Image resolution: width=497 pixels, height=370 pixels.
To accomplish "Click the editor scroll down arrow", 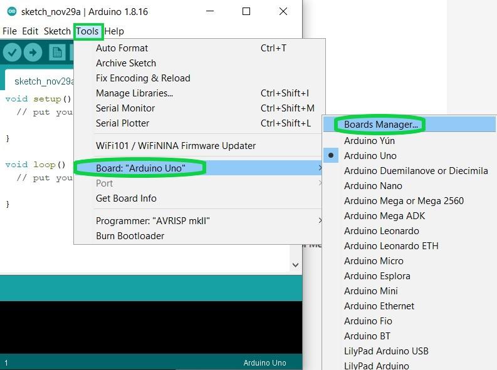I will click(296, 265).
